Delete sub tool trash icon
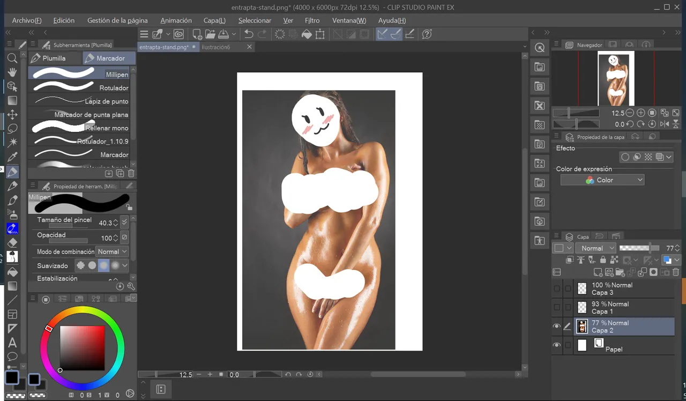 pos(131,173)
